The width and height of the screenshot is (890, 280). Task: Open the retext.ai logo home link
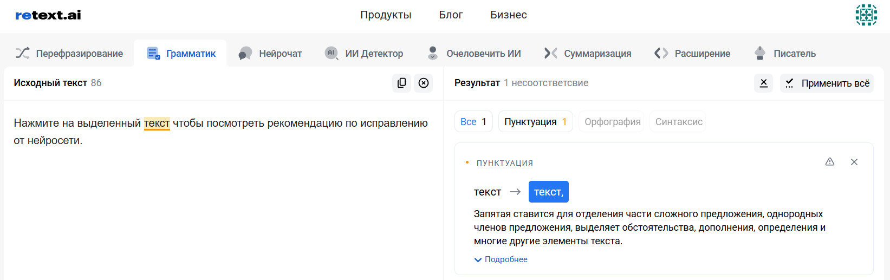click(x=48, y=15)
